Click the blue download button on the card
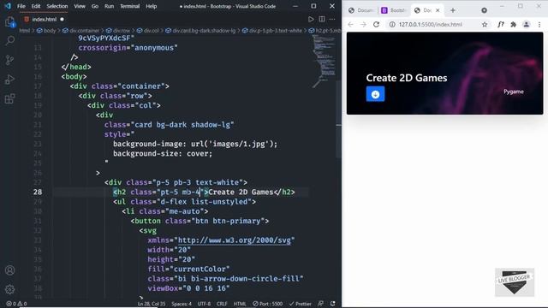This screenshot has width=548, height=308. 375,94
